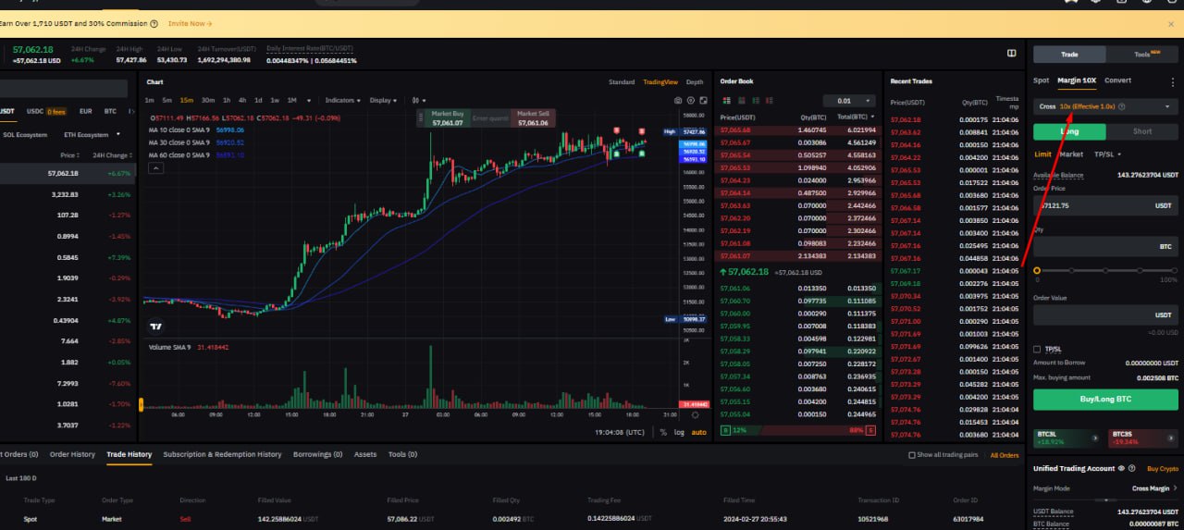The image size is (1184, 530).
Task: Open the three-dot menu beside Convert
Action: point(1173,81)
